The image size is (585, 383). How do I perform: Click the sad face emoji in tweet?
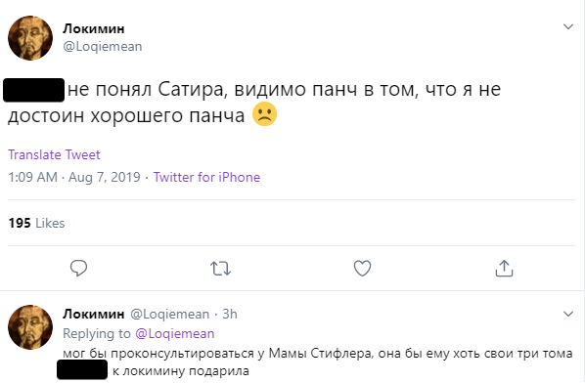coord(264,114)
